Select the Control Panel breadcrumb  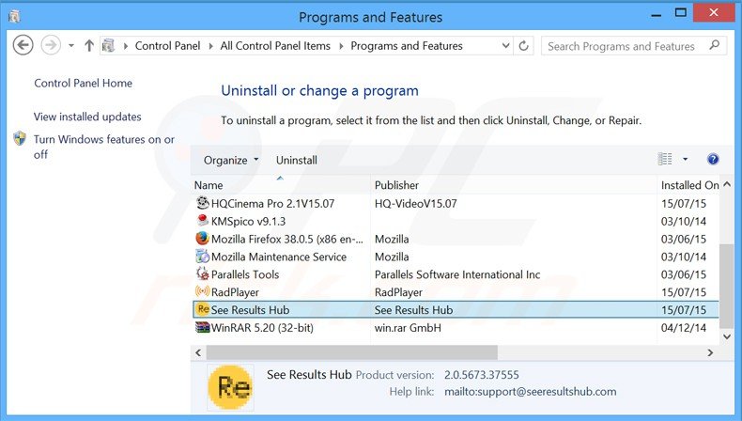167,46
